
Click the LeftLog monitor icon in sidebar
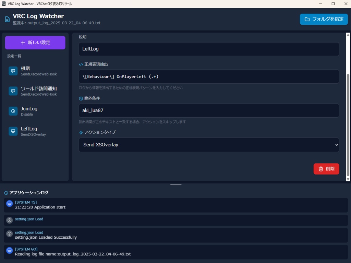tap(13, 131)
